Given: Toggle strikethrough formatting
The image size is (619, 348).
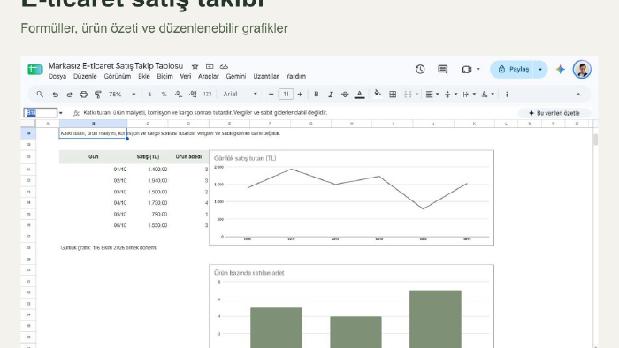Looking at the screenshot, I should coord(345,95).
